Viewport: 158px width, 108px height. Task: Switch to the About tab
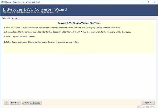tap(14, 18)
